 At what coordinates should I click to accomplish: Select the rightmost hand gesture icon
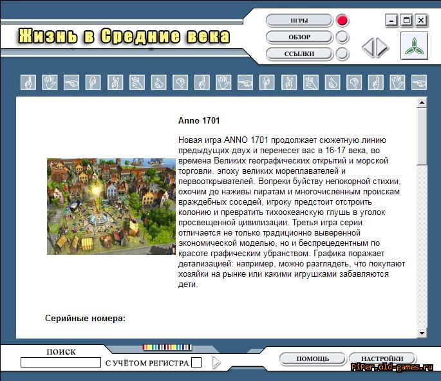pos(419,82)
